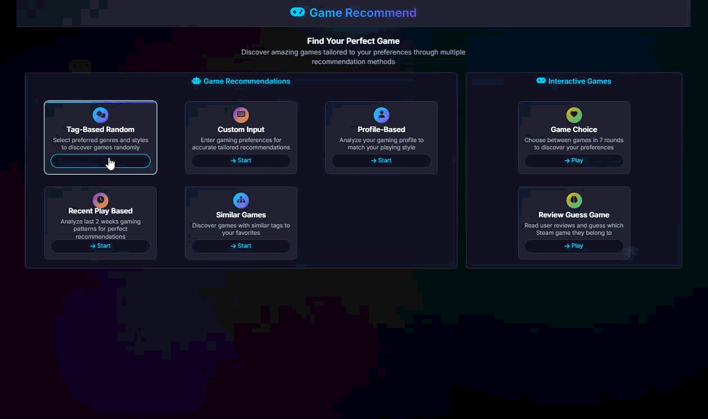This screenshot has width=708, height=419.
Task: Play the Review Guess Game
Action: (x=574, y=246)
